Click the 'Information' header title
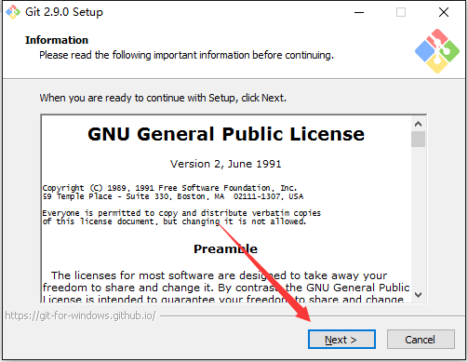The image size is (468, 362). [x=57, y=40]
